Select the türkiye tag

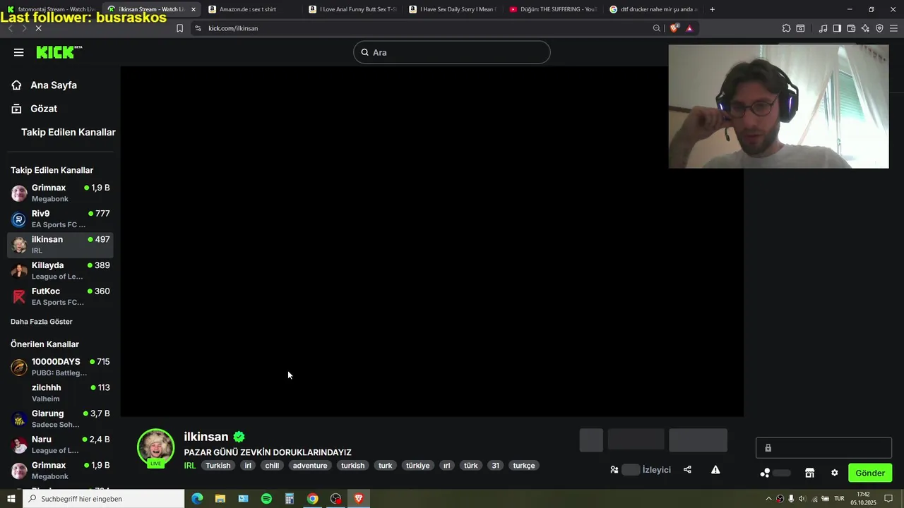pos(417,466)
